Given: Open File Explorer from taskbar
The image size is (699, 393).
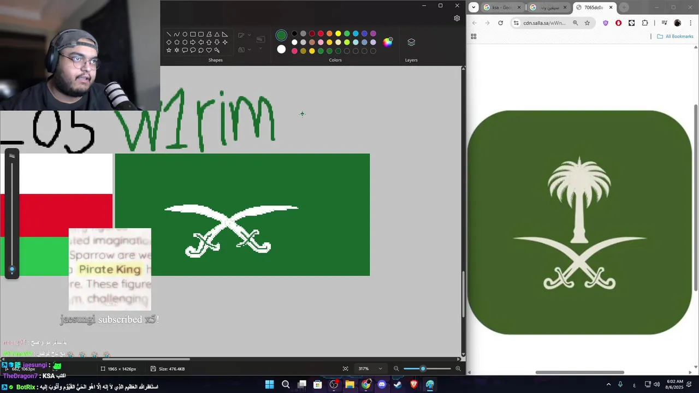Looking at the screenshot, I should click(x=349, y=384).
